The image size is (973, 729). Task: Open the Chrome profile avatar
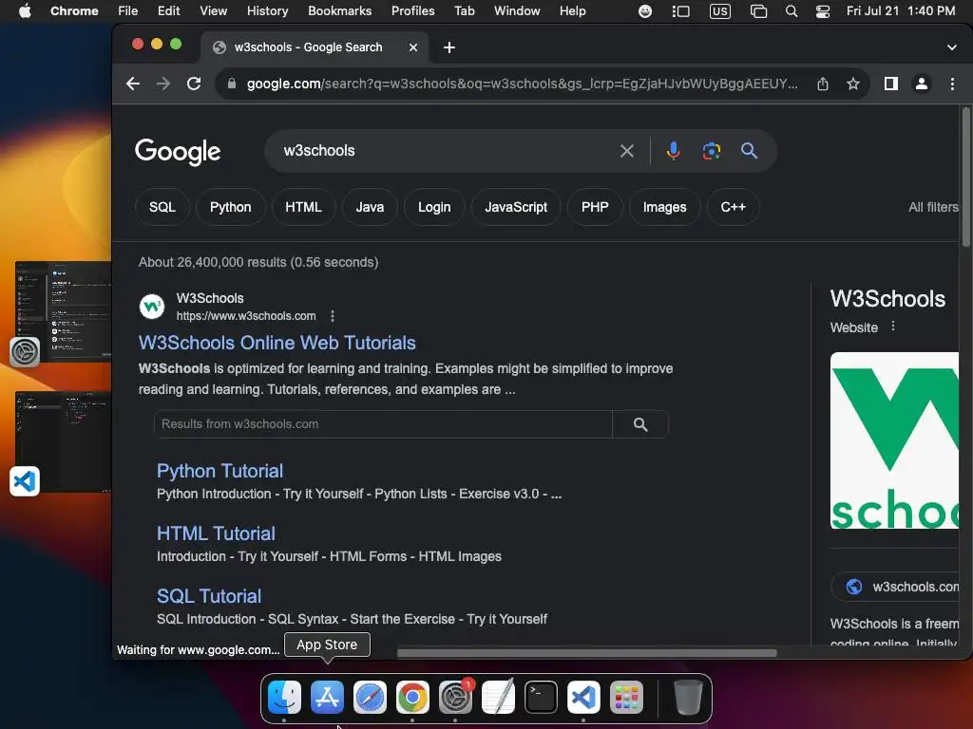922,84
